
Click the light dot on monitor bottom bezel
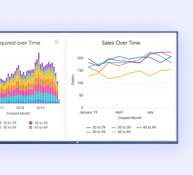[x=77, y=142]
